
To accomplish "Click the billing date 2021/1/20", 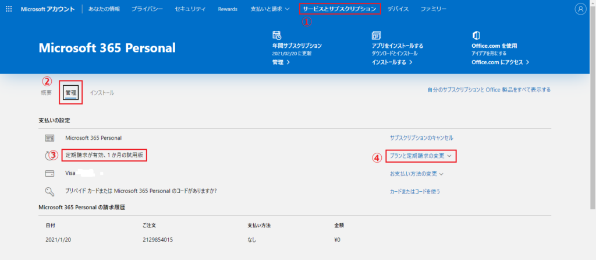I will click(x=57, y=240).
